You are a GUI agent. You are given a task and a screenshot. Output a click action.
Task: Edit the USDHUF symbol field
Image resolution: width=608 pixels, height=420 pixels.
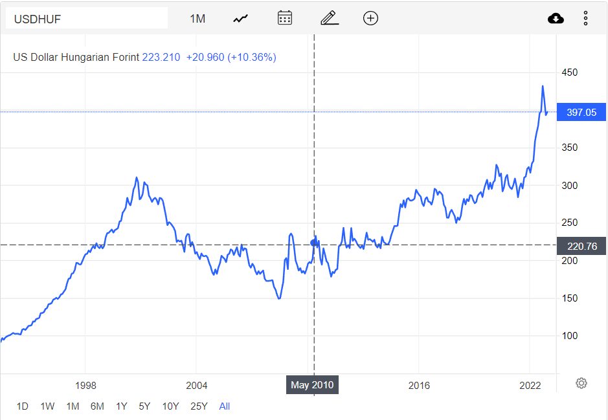click(x=87, y=19)
